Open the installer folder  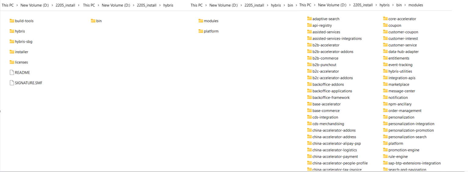[x=21, y=52]
